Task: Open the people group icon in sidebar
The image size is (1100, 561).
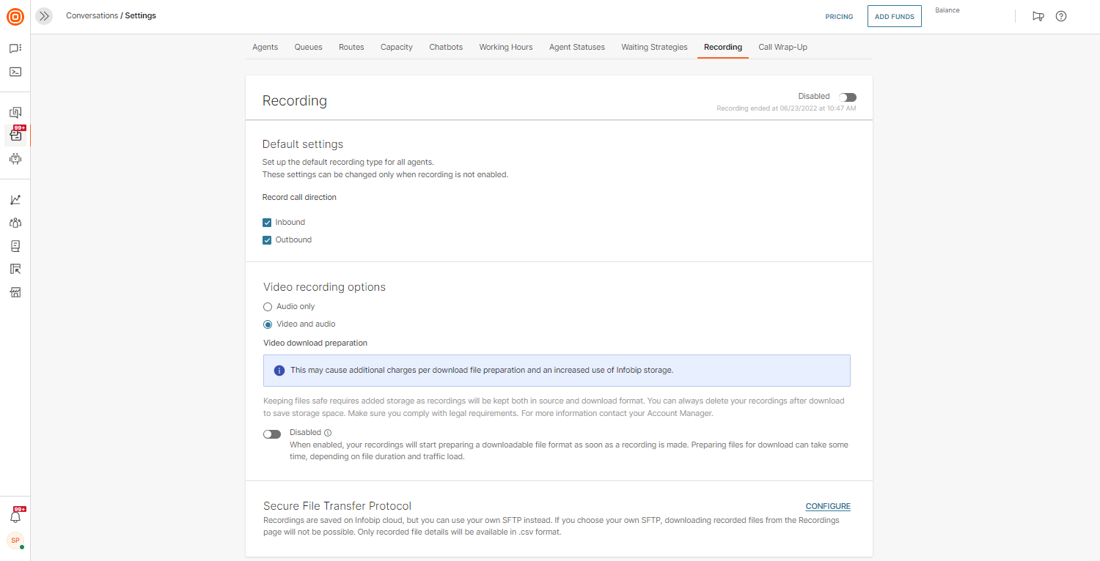Action: pos(15,223)
